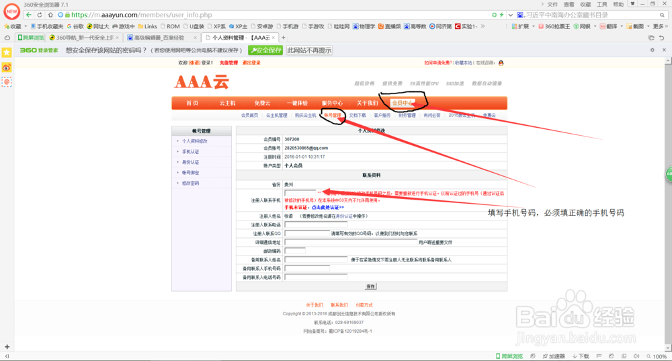Open the 会员中心 navigation item

403,103
